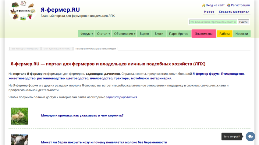Go to the Новое link
This screenshot has height=145, width=259.
click(x=209, y=12)
